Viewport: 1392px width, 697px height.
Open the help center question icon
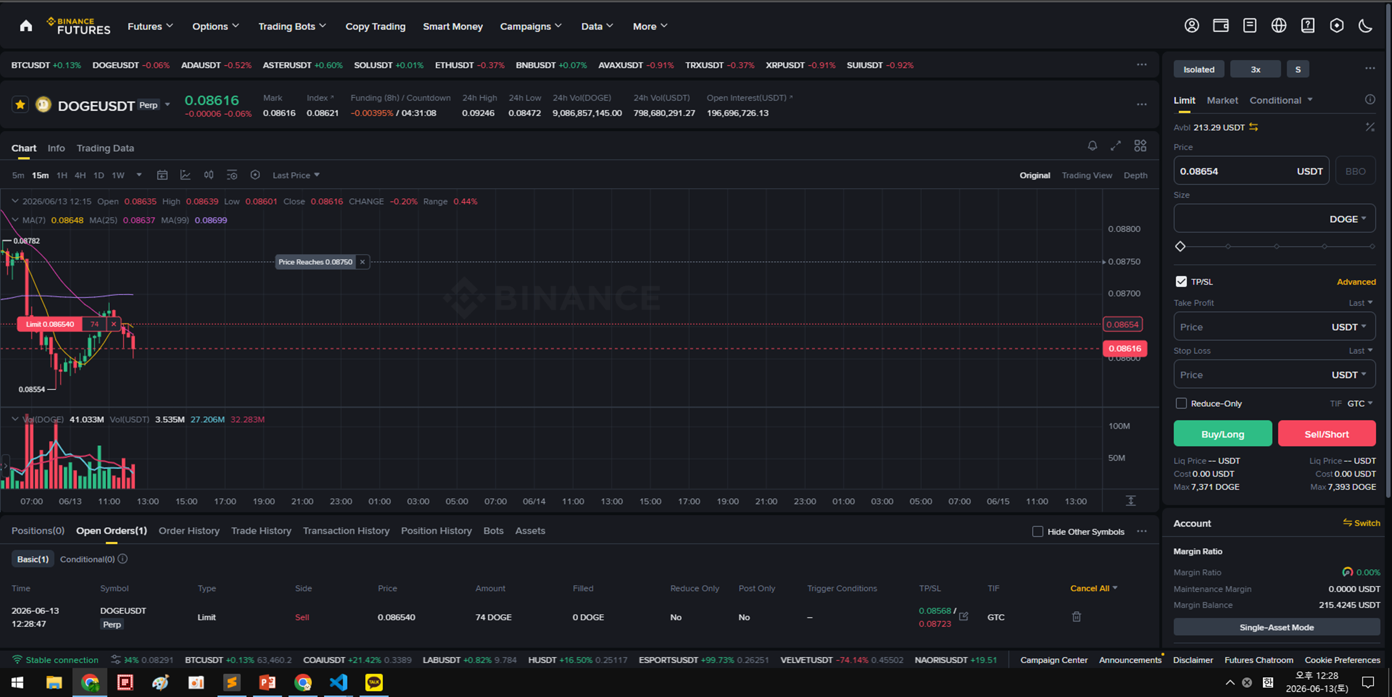[1307, 26]
